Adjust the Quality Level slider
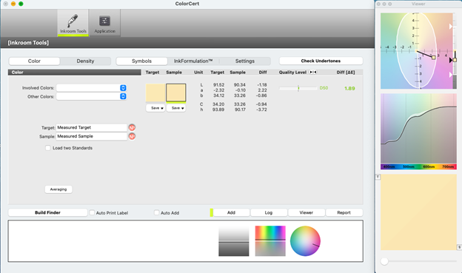 pos(298,88)
